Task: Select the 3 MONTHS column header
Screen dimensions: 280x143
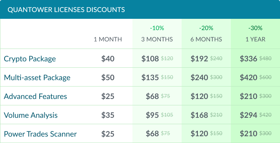Action: [157, 39]
